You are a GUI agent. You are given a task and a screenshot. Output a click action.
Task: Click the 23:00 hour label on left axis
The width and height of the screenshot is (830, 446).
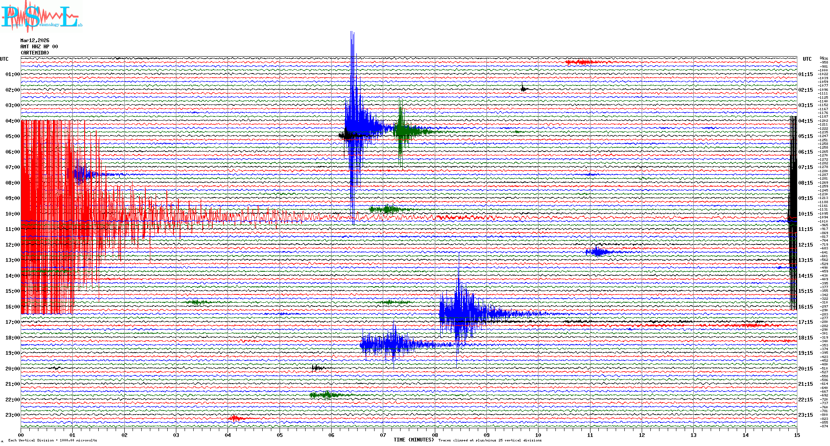pos(12,415)
